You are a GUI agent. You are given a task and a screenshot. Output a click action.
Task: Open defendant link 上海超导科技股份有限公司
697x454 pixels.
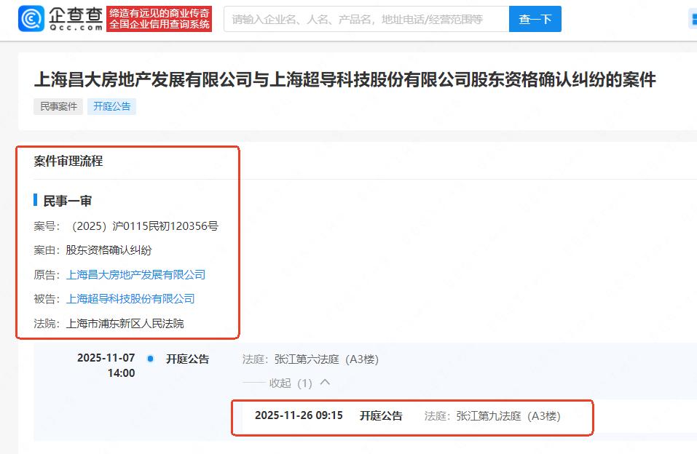(x=130, y=299)
